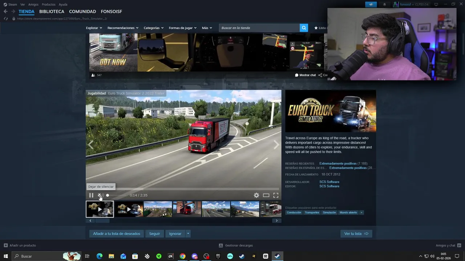Focus the Buscar en la tienda field
465x261 pixels.
click(x=259, y=28)
